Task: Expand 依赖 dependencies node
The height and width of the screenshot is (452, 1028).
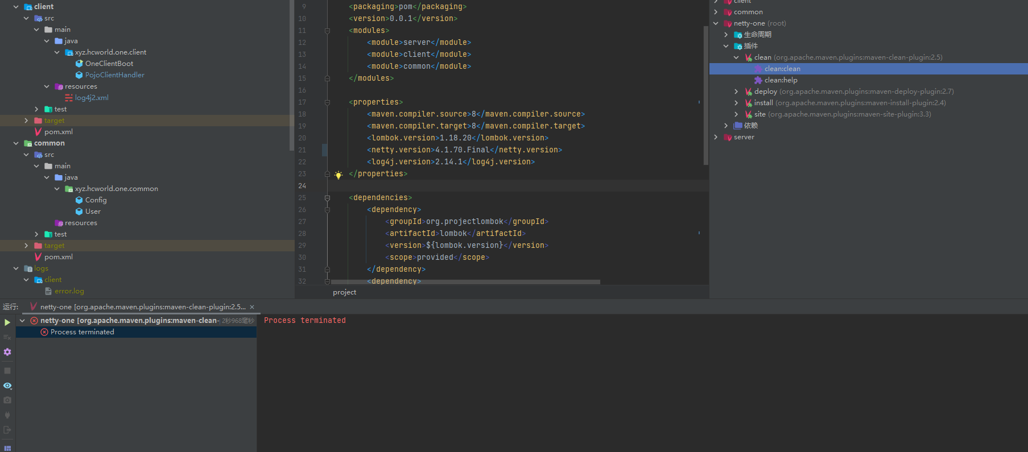Action: click(x=726, y=126)
